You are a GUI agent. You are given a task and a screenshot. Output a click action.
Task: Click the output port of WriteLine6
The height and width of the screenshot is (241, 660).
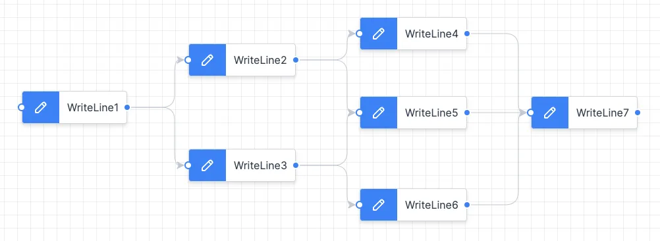click(467, 205)
